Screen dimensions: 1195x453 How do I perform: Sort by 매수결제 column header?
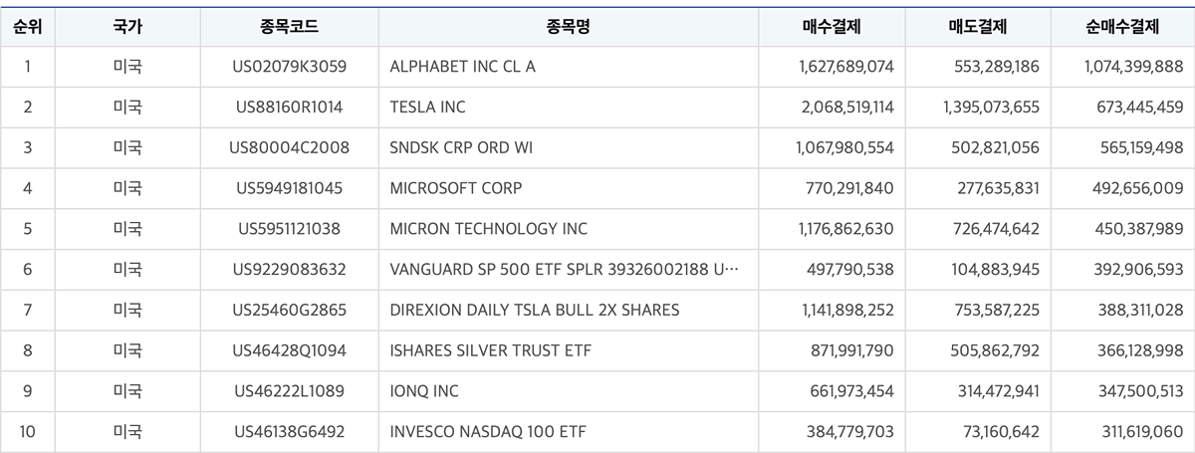click(x=831, y=27)
